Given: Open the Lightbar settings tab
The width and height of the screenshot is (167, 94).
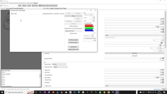Looking at the screenshot, I should tap(52, 9).
